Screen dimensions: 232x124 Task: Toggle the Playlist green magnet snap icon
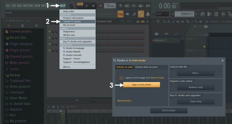(x=158, y=22)
